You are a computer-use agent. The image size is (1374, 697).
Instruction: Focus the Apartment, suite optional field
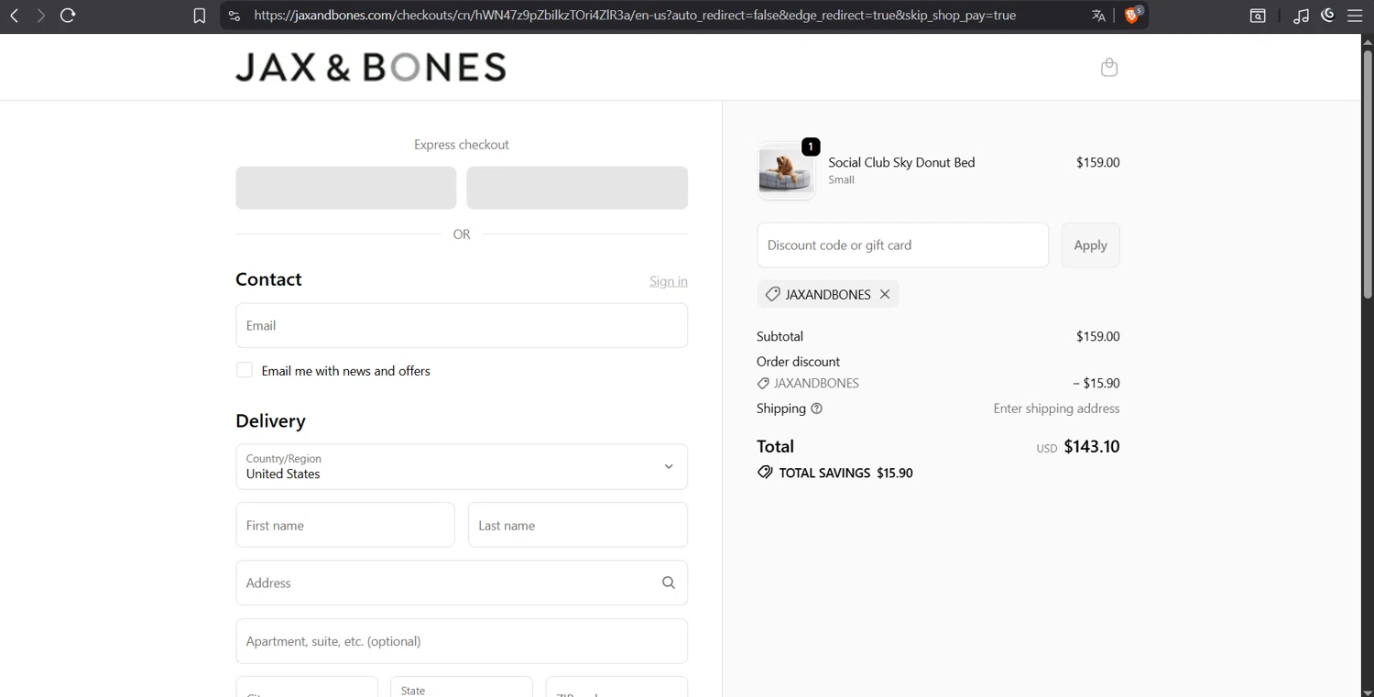click(462, 641)
